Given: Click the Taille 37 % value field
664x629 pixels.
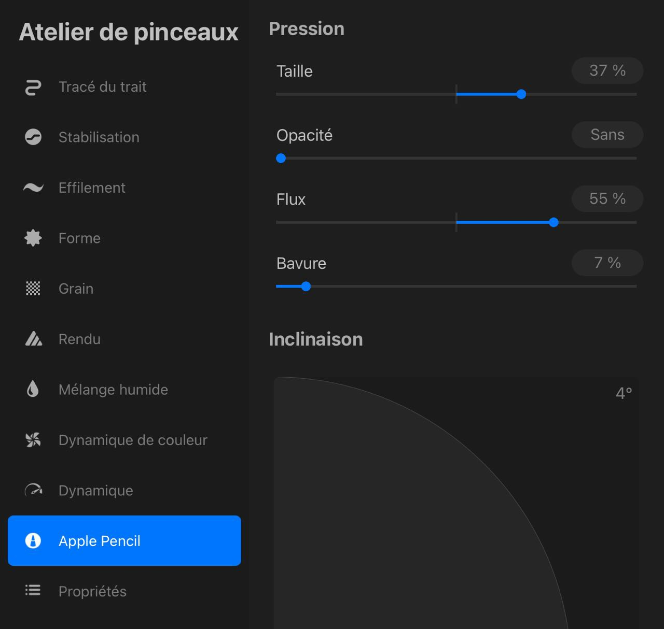Looking at the screenshot, I should [x=607, y=70].
